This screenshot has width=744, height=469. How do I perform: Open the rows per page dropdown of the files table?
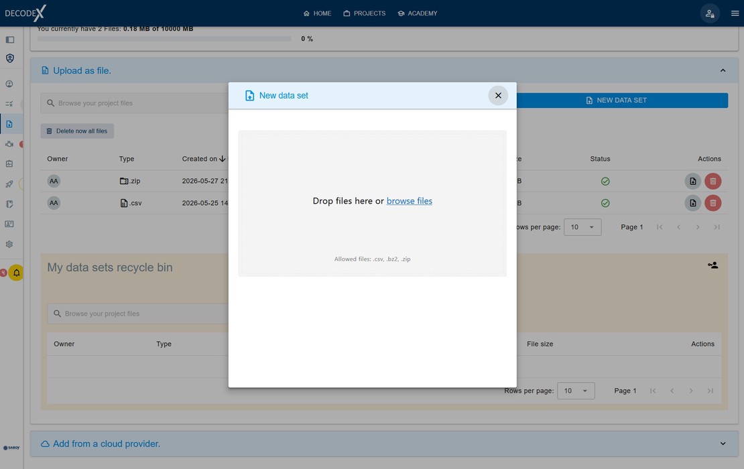point(582,227)
